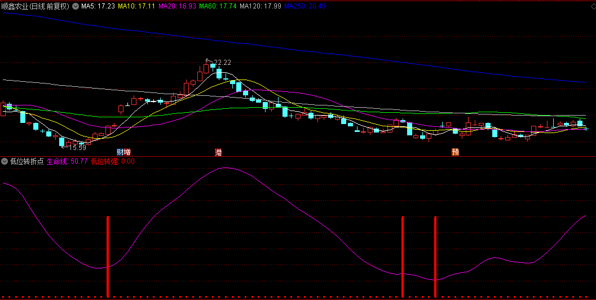Select the chart title 顺鑫农业(日线,前复权)
The width and height of the screenshot is (596, 300).
36,6
